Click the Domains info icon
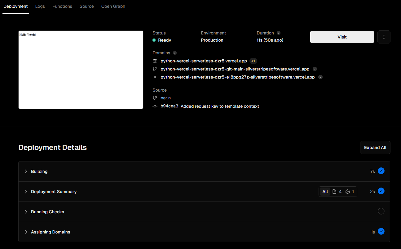The width and height of the screenshot is (401, 249). pos(175,53)
